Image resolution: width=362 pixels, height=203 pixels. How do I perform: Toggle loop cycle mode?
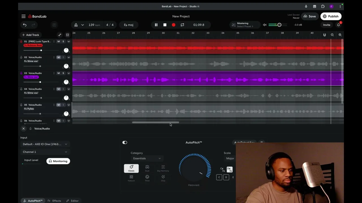[x=182, y=25]
